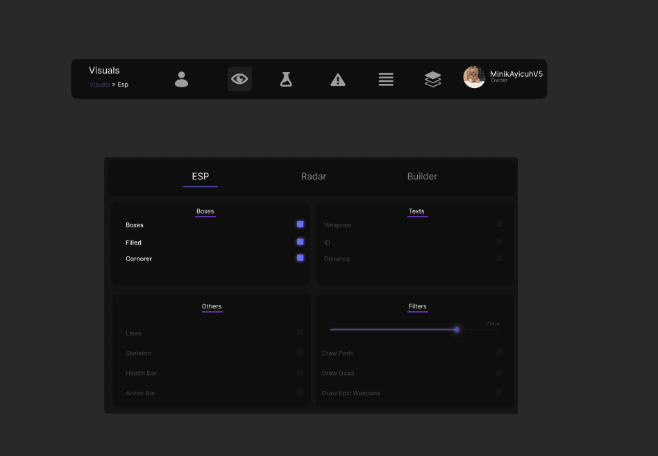Uncheck the Cornorer option
The width and height of the screenshot is (658, 456).
click(x=300, y=258)
